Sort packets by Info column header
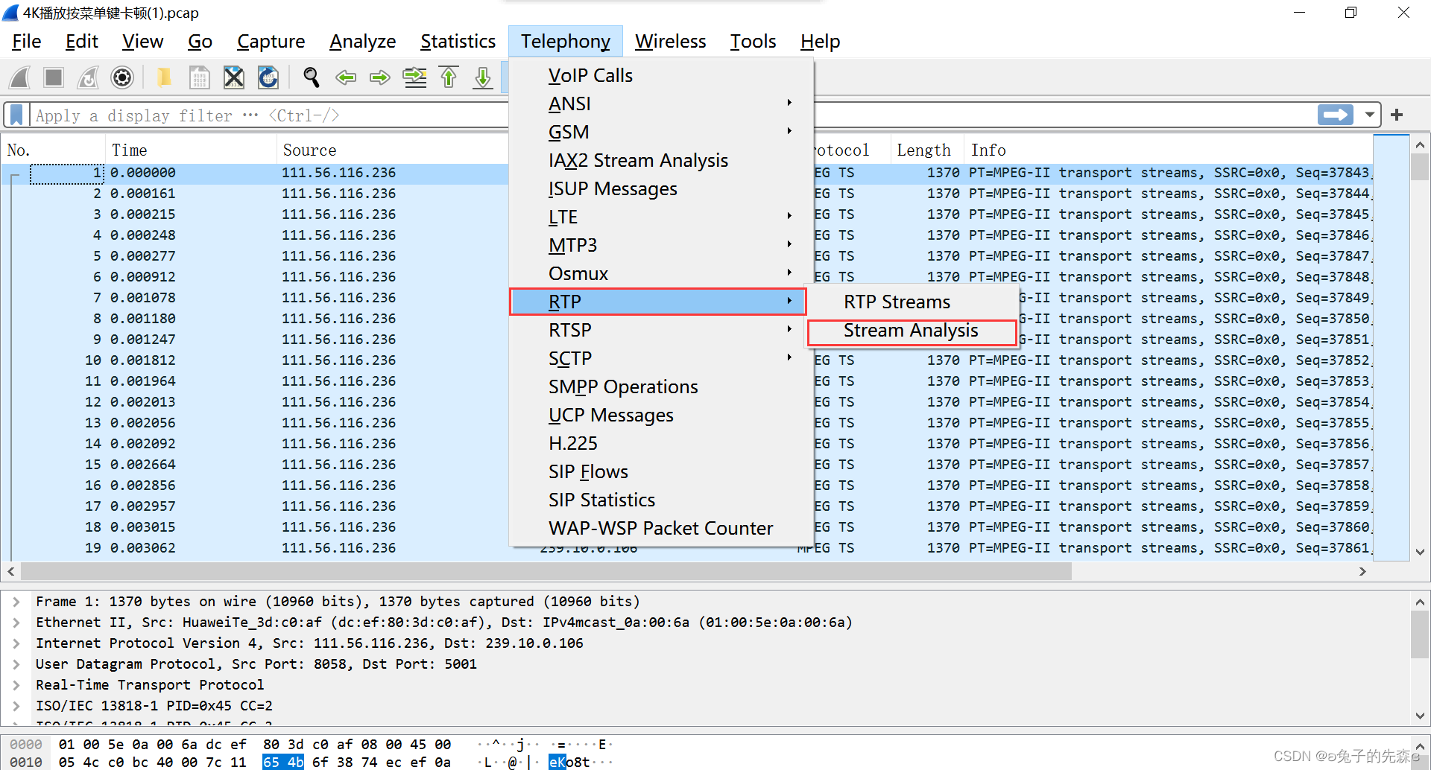The width and height of the screenshot is (1431, 770). click(x=1168, y=150)
